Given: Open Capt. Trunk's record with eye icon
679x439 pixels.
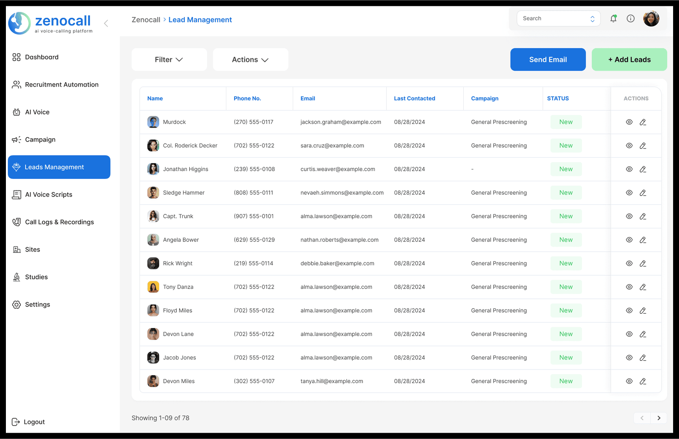Looking at the screenshot, I should 629,216.
